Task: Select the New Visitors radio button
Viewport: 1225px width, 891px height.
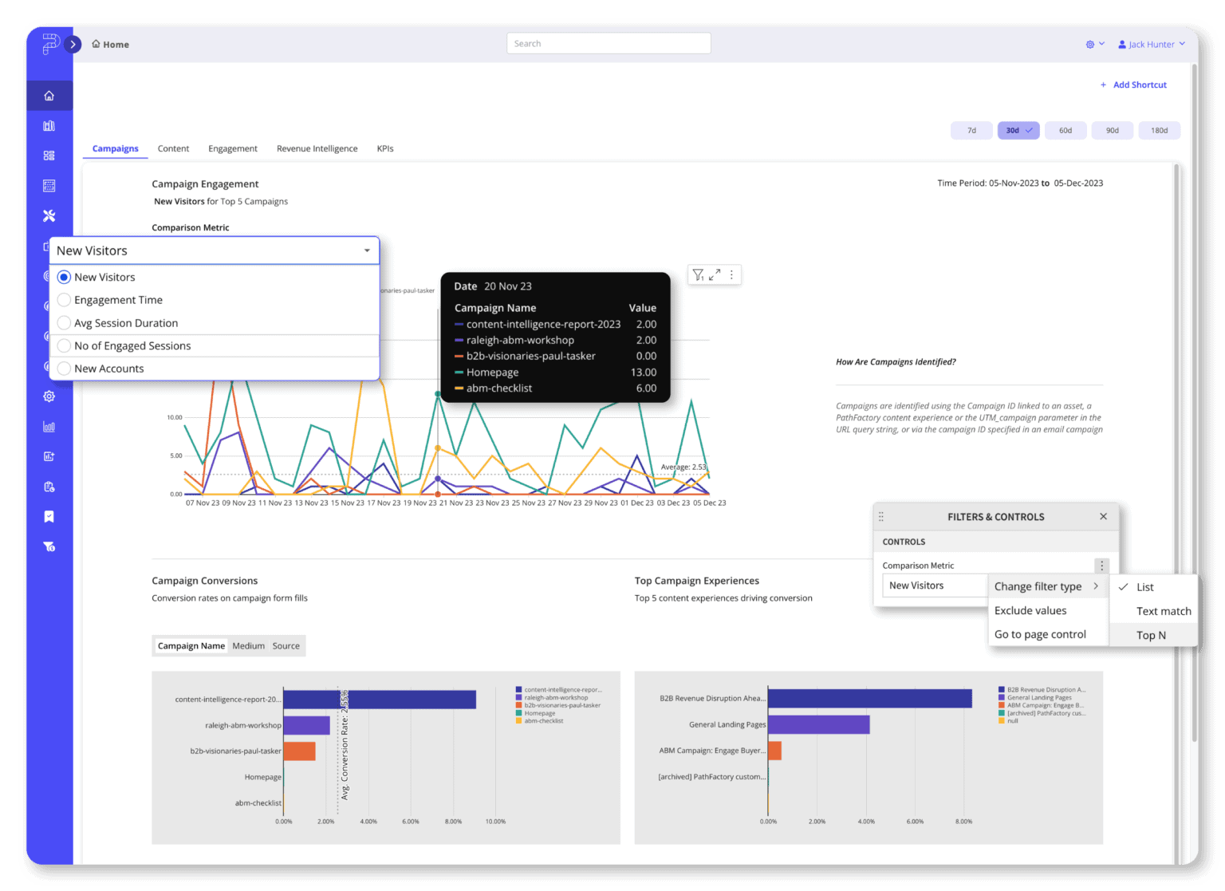Action: pyautogui.click(x=64, y=277)
